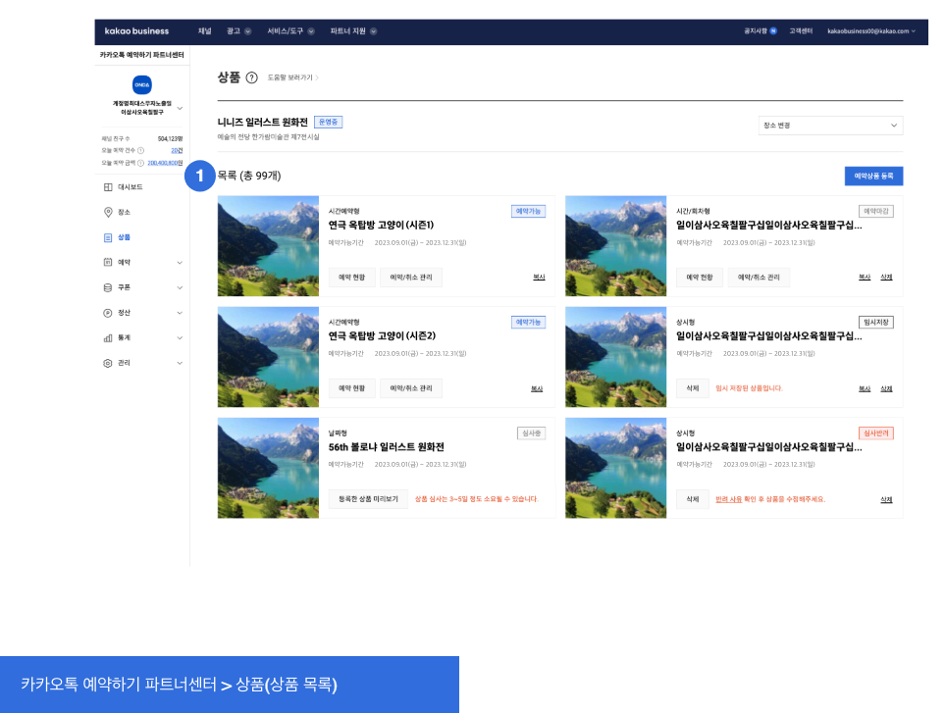Click the 예약상품 등록 button
Screen dimensions: 944x713
pyautogui.click(x=873, y=176)
